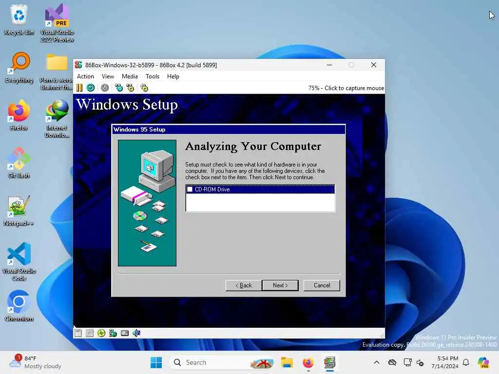This screenshot has width=499, height=374.
Task: Select the Chromium desktop shortcut
Action: 19,306
